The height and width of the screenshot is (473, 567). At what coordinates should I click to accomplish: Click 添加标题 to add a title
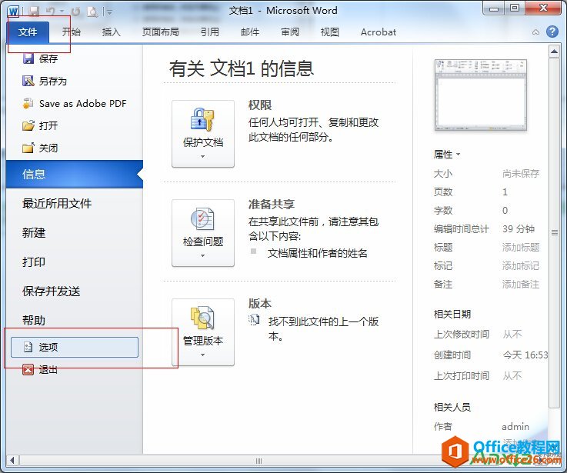[x=521, y=248]
